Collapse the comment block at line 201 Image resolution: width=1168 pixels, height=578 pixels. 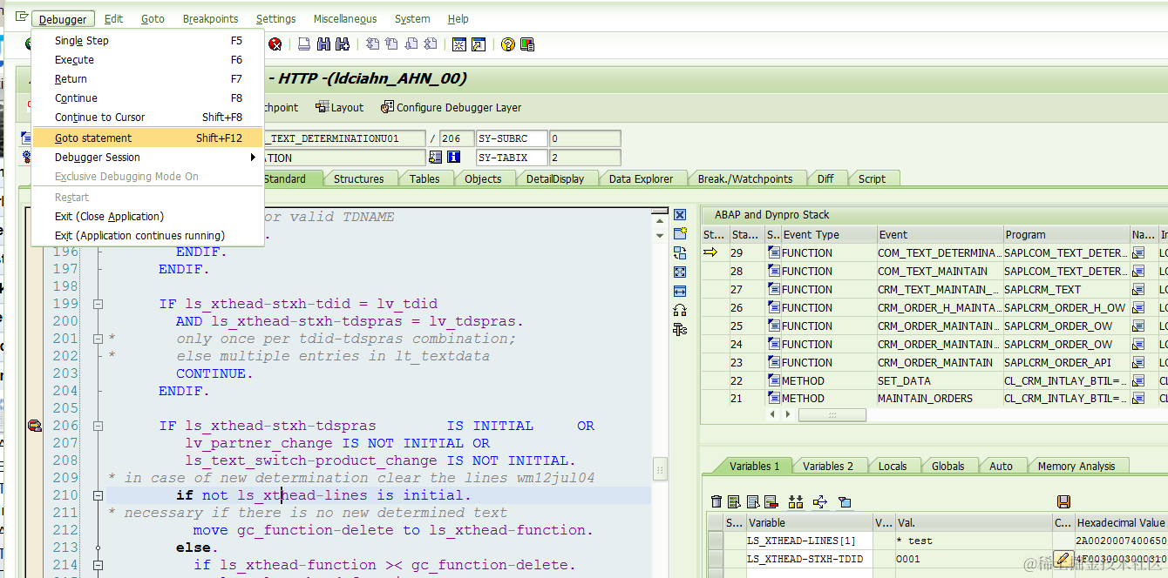98,339
